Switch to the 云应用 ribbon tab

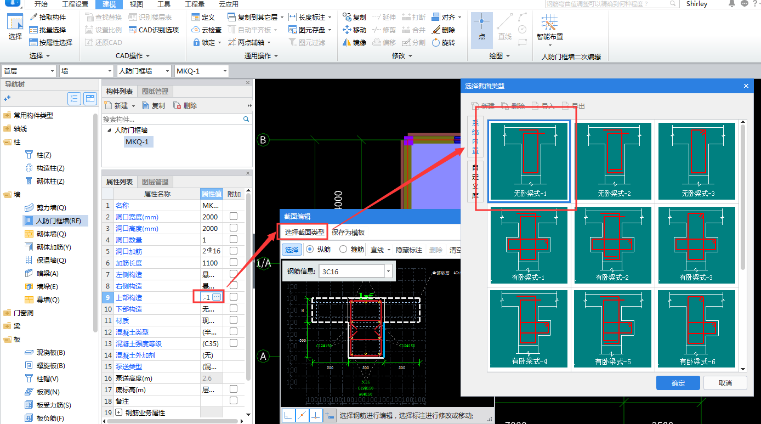(x=228, y=4)
